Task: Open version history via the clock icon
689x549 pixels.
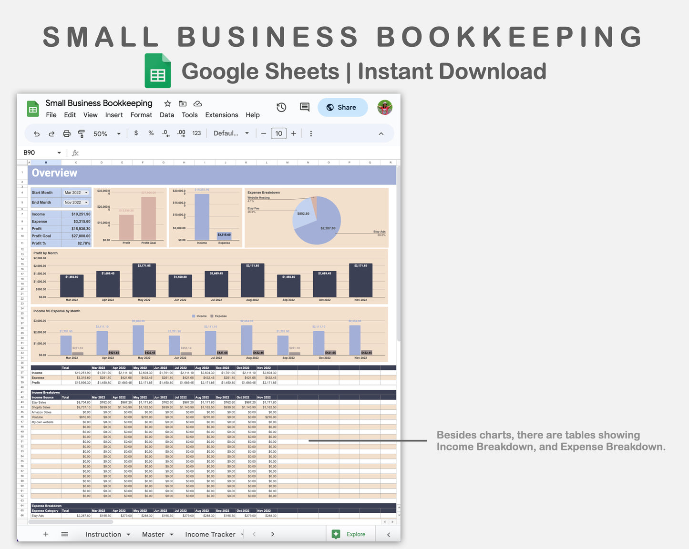Action: (x=281, y=107)
